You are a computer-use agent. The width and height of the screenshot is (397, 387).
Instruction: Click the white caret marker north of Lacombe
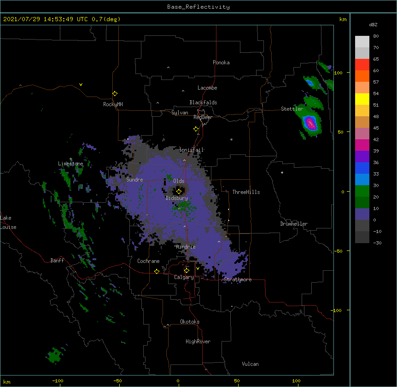(168, 68)
